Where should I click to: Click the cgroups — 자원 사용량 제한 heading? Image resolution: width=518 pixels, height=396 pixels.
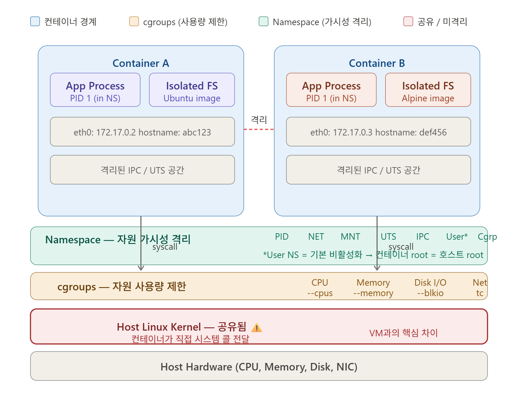point(122,286)
